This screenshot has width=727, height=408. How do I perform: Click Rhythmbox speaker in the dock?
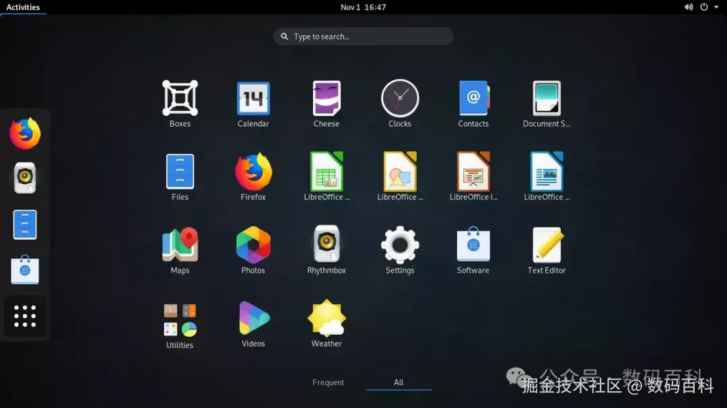point(25,178)
